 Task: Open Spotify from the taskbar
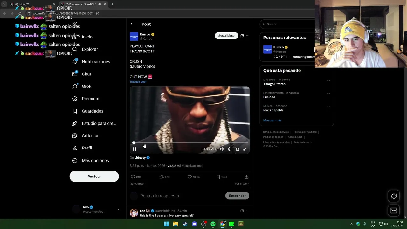pyautogui.click(x=213, y=224)
